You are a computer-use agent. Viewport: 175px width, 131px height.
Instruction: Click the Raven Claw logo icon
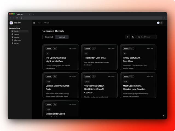[11, 23]
